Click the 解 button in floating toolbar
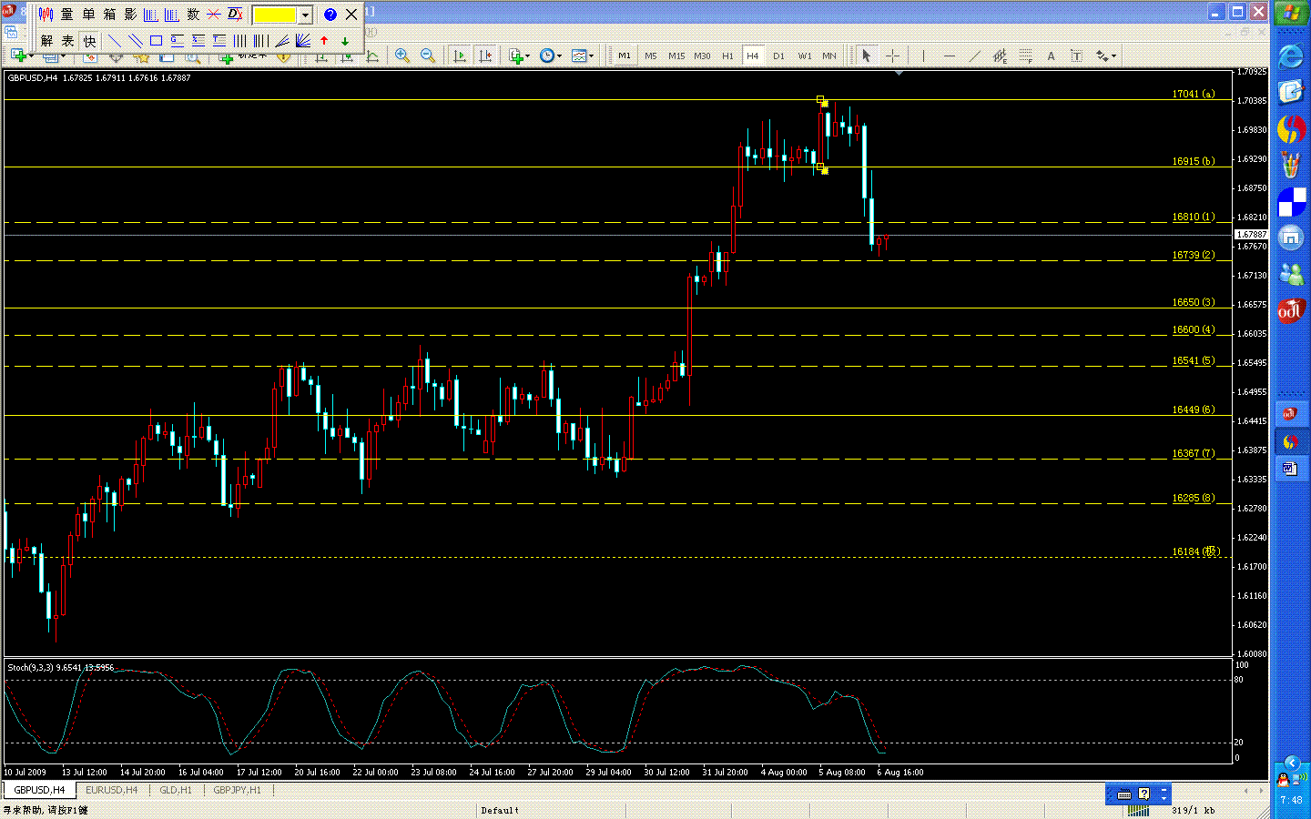This screenshot has height=819, width=1311. pyautogui.click(x=46, y=41)
